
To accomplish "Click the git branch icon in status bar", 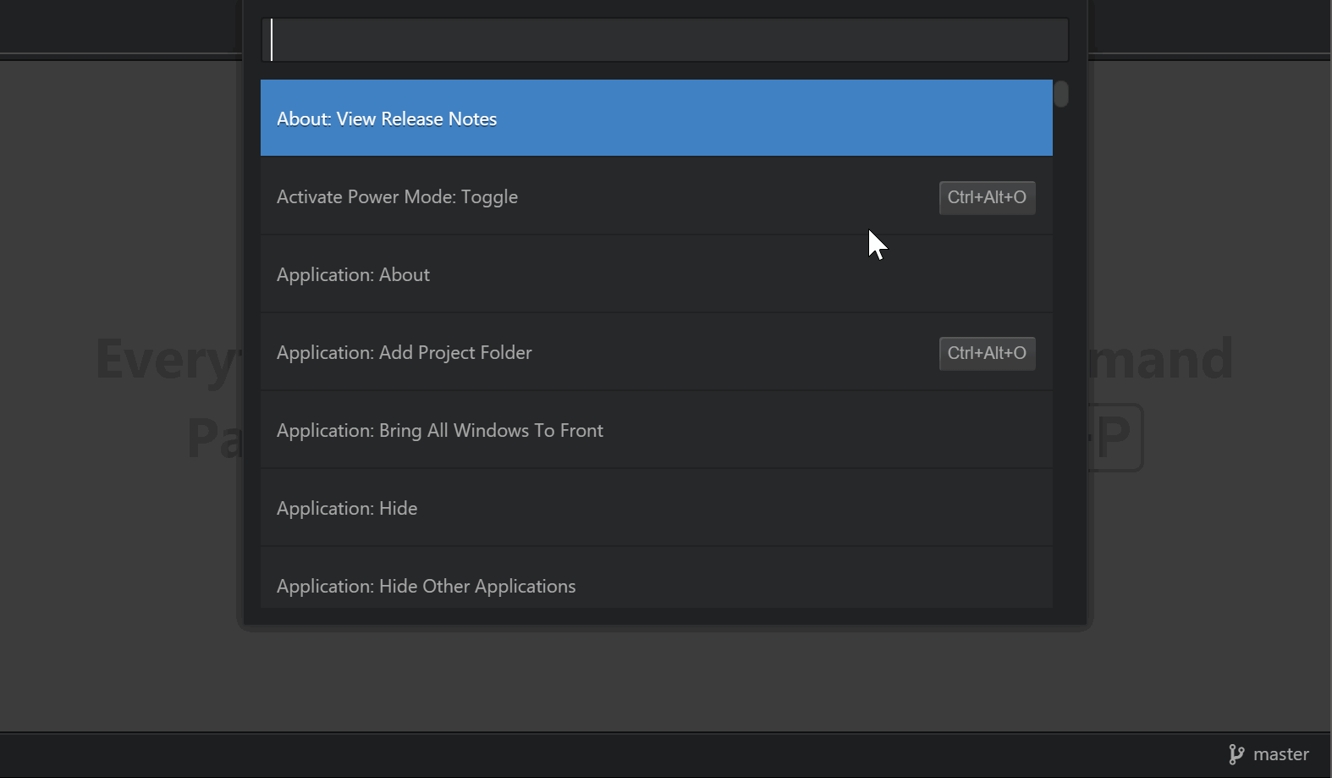I will (1236, 754).
